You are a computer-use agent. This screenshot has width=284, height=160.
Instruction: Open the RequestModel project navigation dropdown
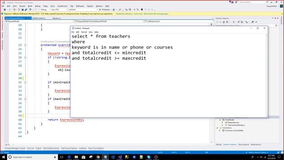[39, 21]
